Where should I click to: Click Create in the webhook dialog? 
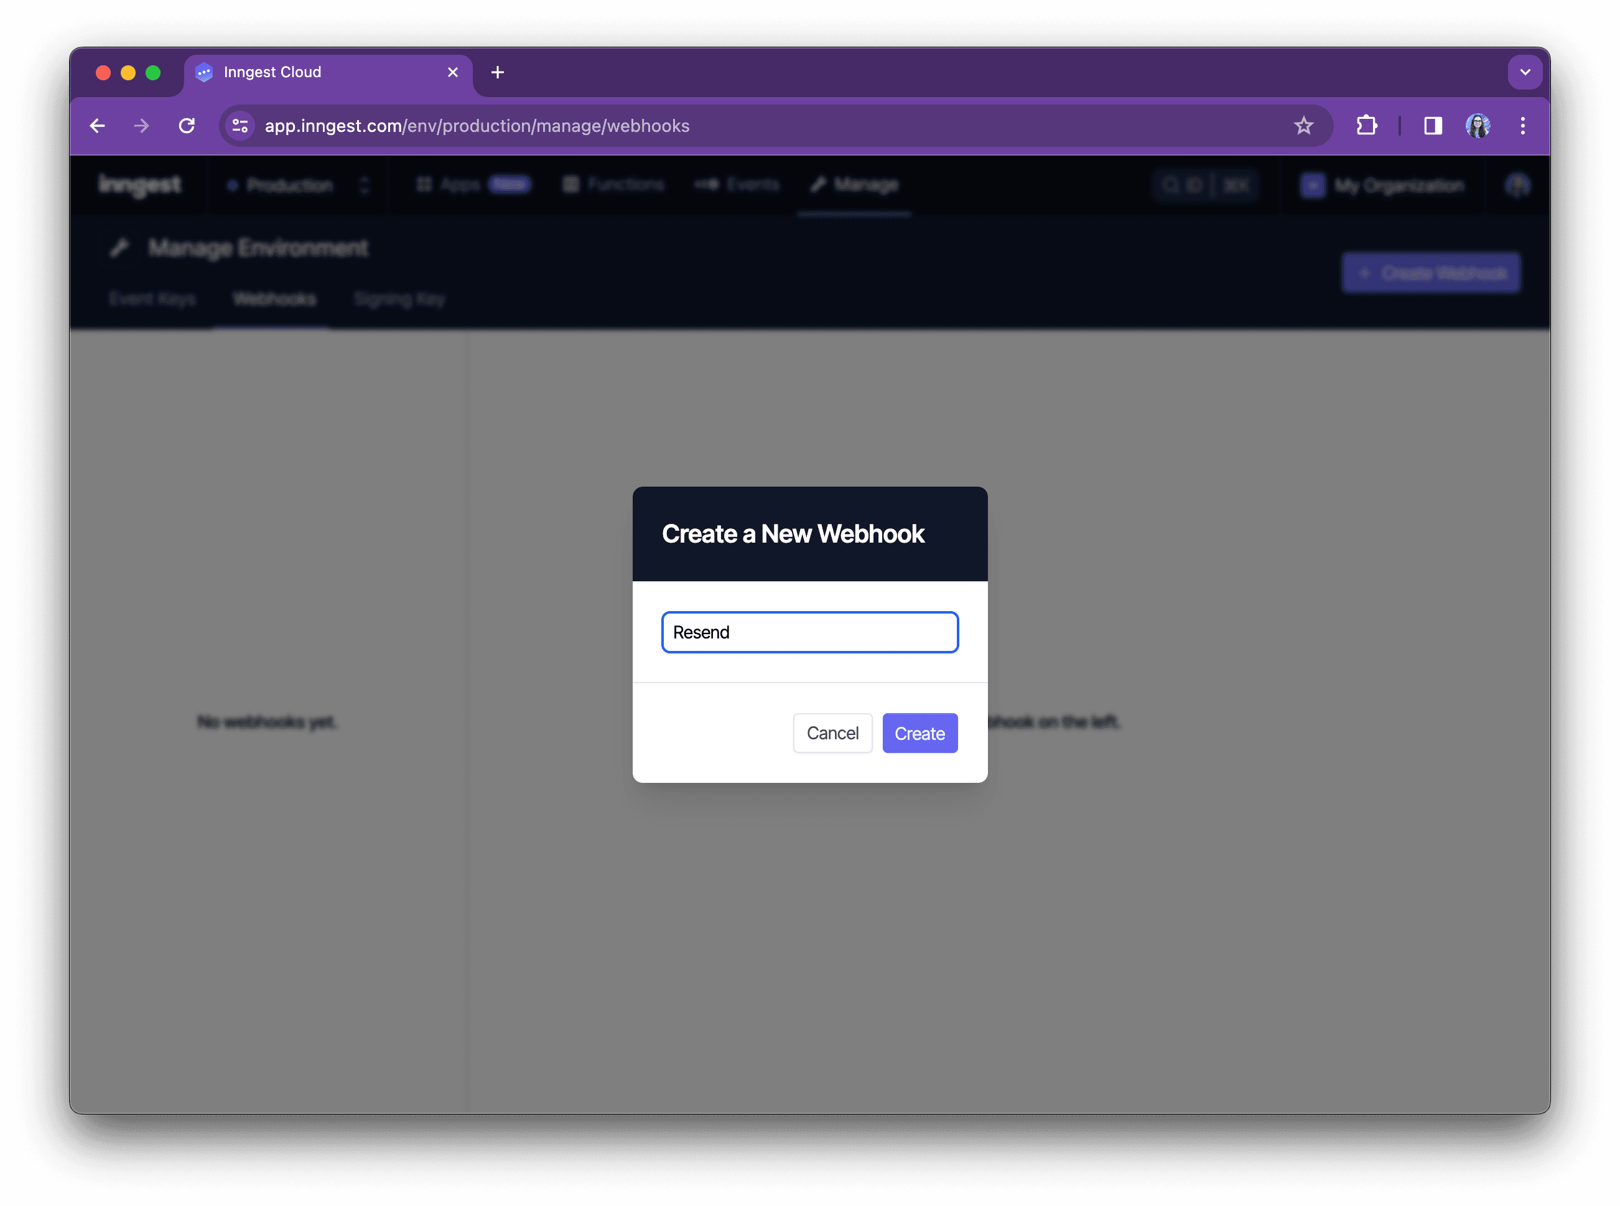tap(919, 733)
